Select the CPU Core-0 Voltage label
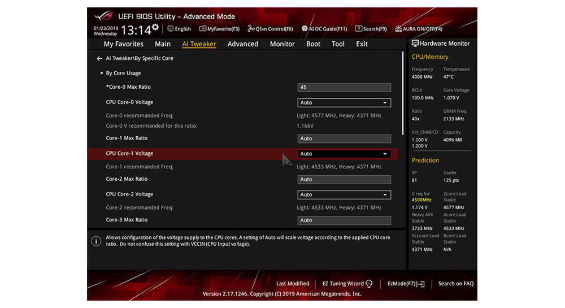 pyautogui.click(x=129, y=102)
